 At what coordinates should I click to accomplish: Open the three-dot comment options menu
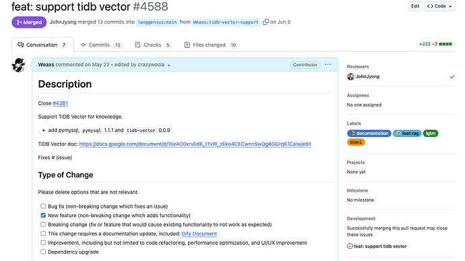coord(328,65)
